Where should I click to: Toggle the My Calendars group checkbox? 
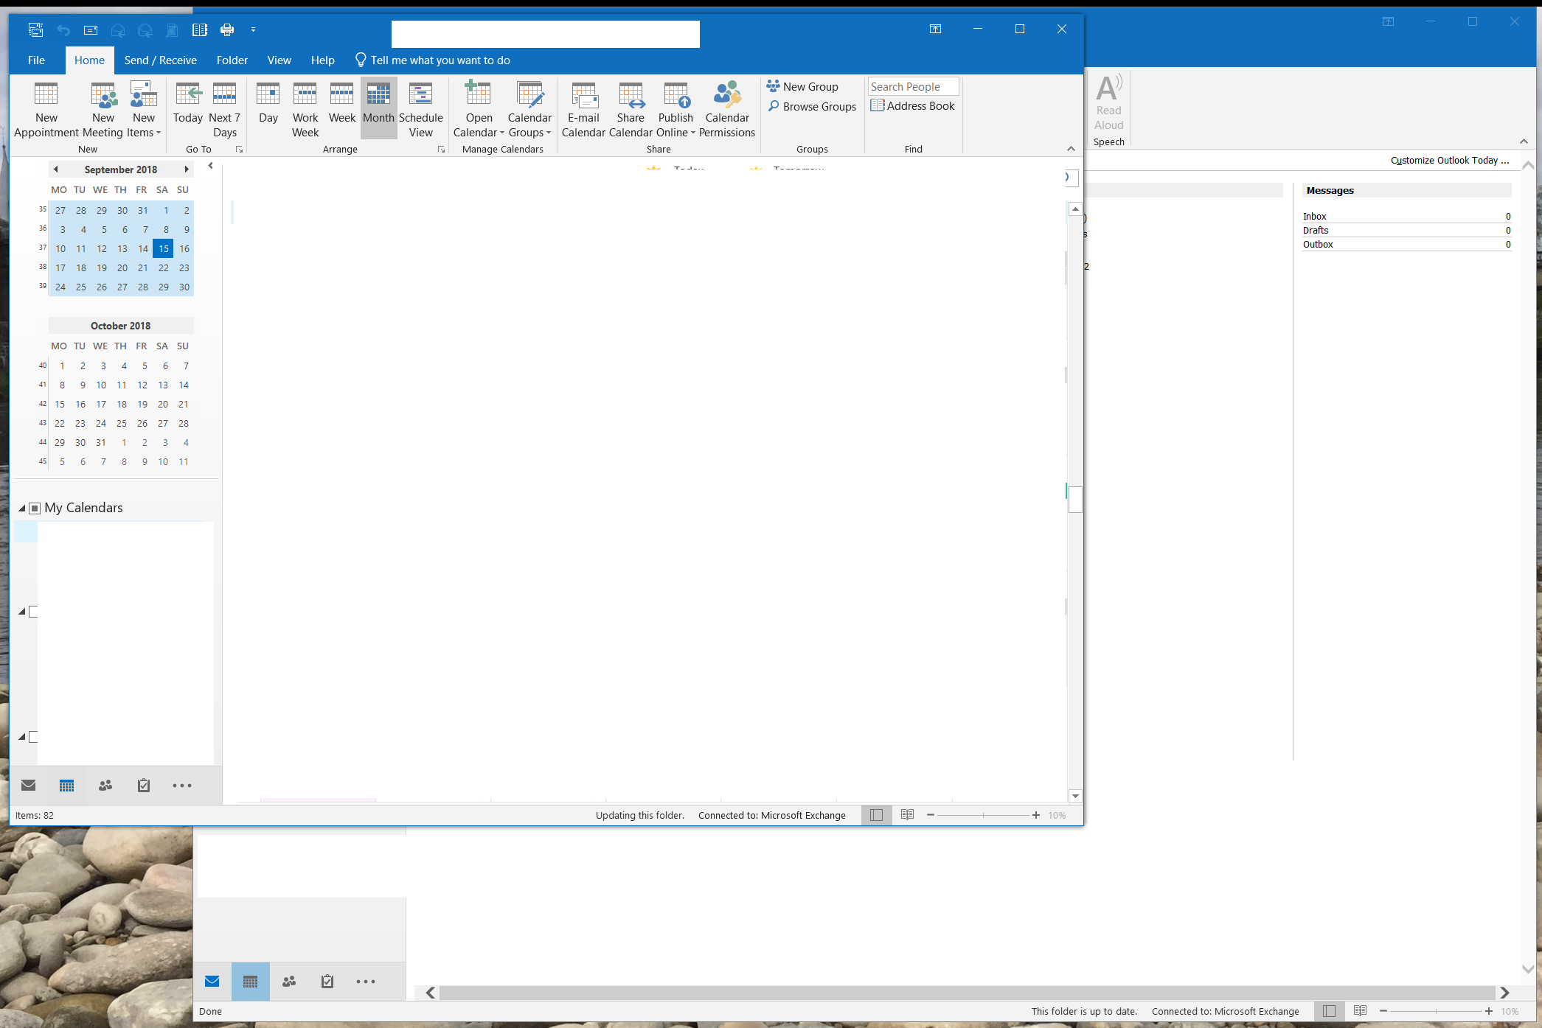(35, 508)
